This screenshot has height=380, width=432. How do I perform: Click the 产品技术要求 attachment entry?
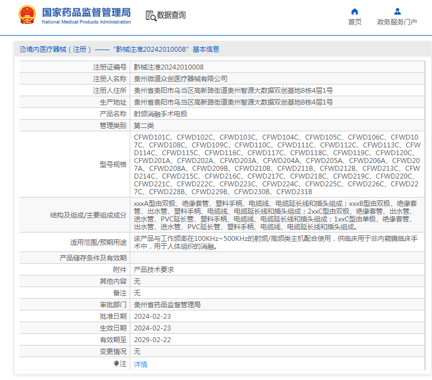click(x=154, y=269)
